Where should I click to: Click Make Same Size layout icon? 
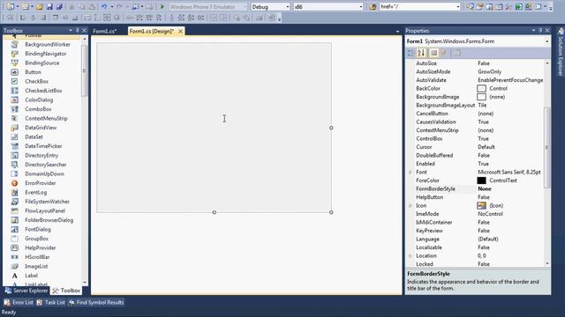coord(107,18)
